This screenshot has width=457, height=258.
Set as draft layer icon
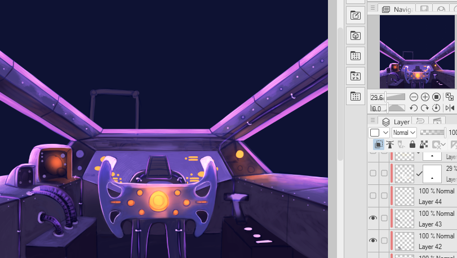(401, 144)
